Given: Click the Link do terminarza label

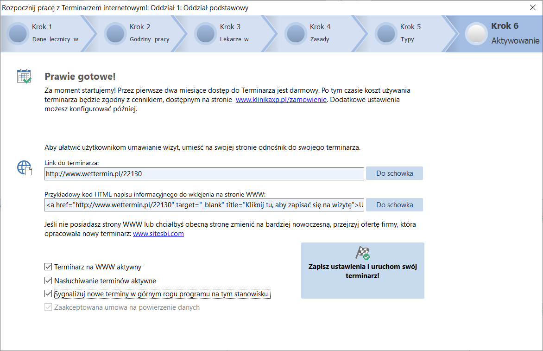Looking at the screenshot, I should pyautogui.click(x=72, y=163).
